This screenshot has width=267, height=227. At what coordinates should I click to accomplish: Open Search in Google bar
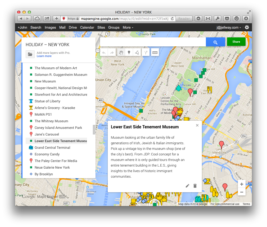36,28
